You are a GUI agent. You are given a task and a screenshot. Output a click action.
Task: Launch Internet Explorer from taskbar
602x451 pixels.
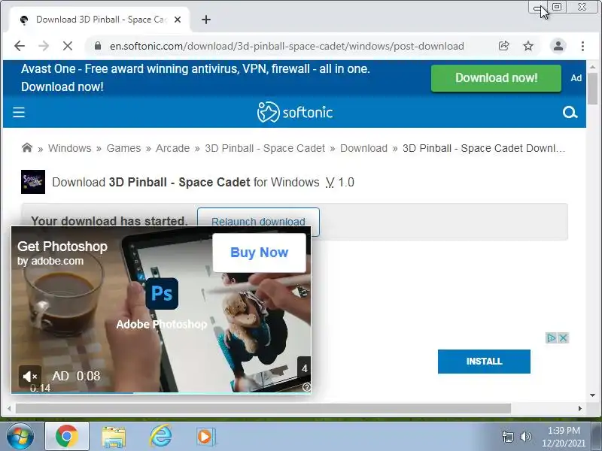(160, 437)
